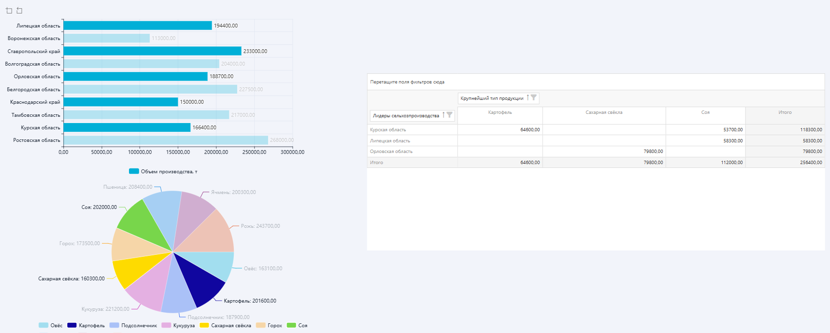830x333 pixels.
Task: Toggle Картофель series in pie legend
Action: [x=72, y=325]
